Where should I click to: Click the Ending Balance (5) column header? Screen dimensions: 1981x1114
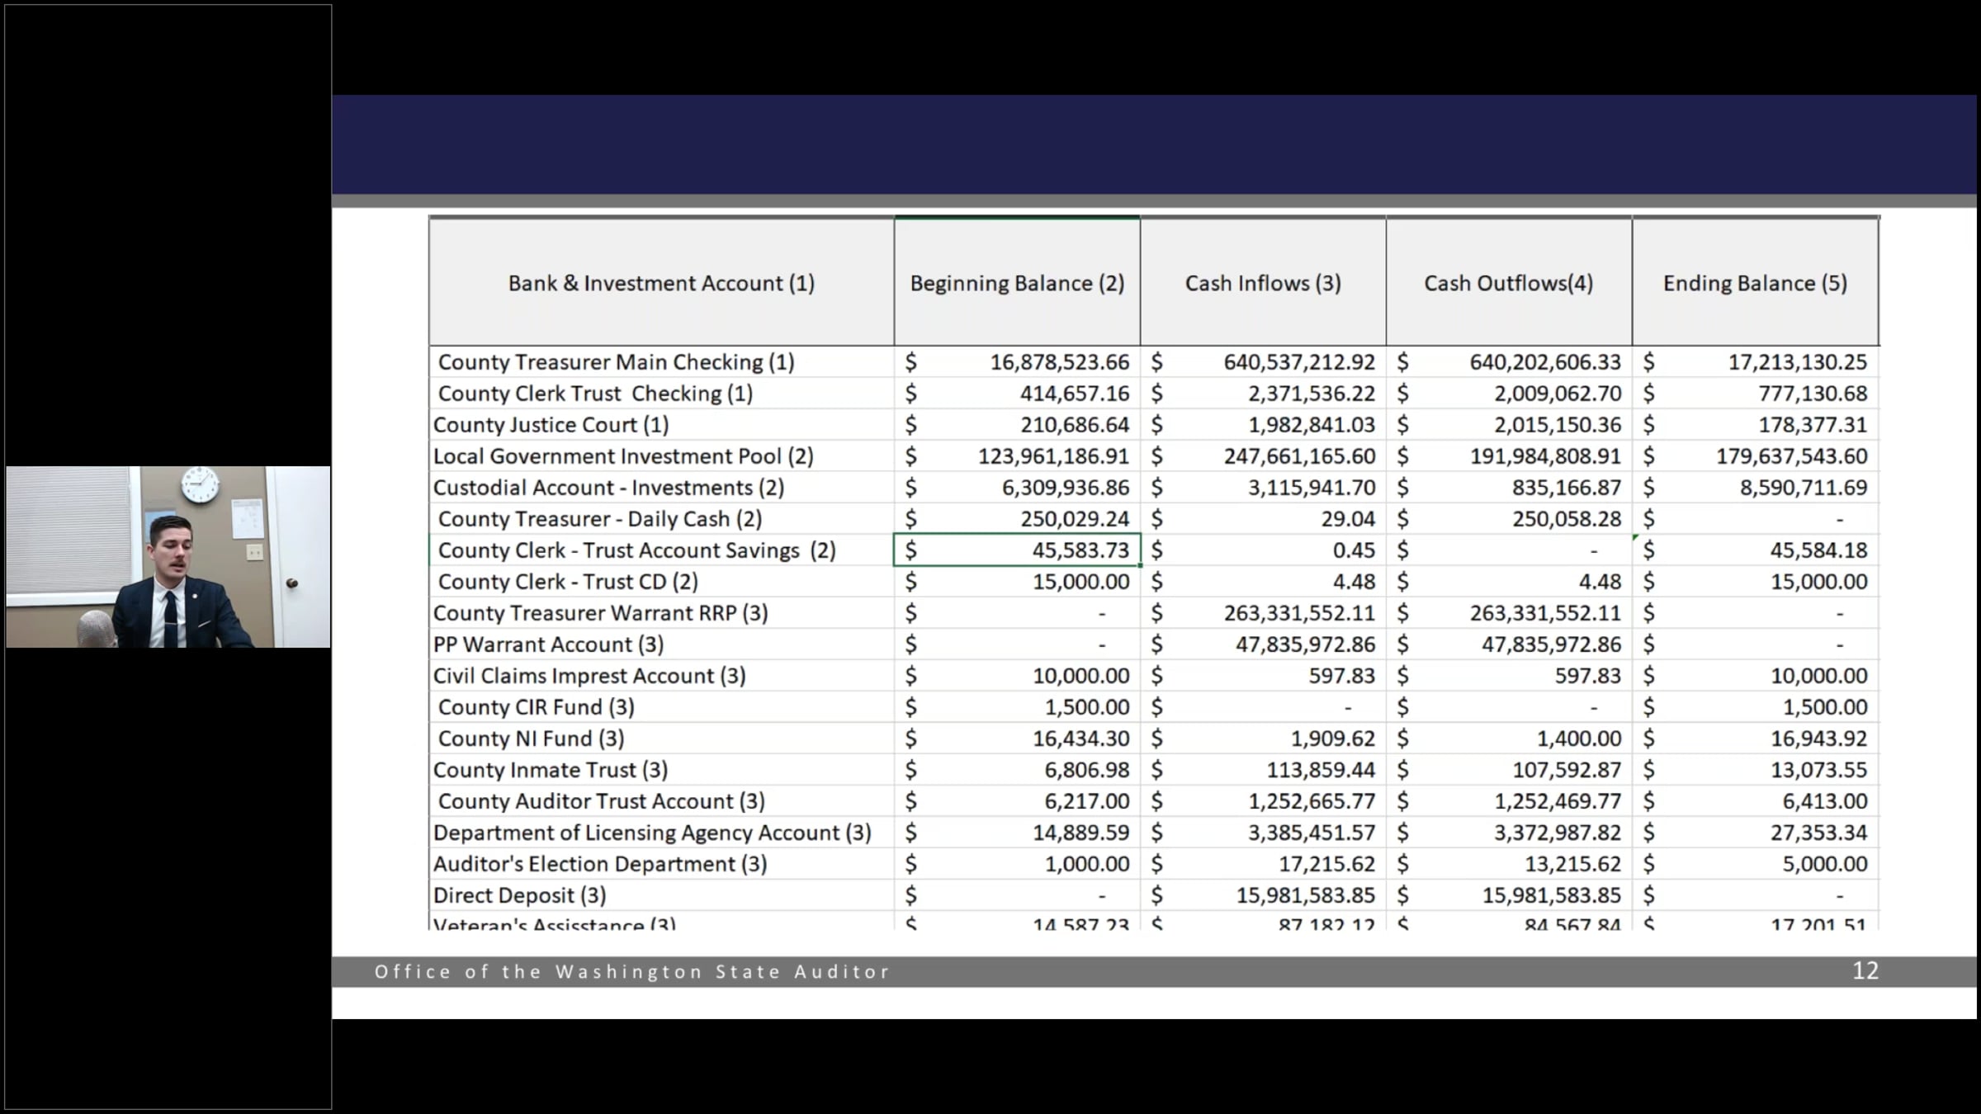tap(1755, 283)
